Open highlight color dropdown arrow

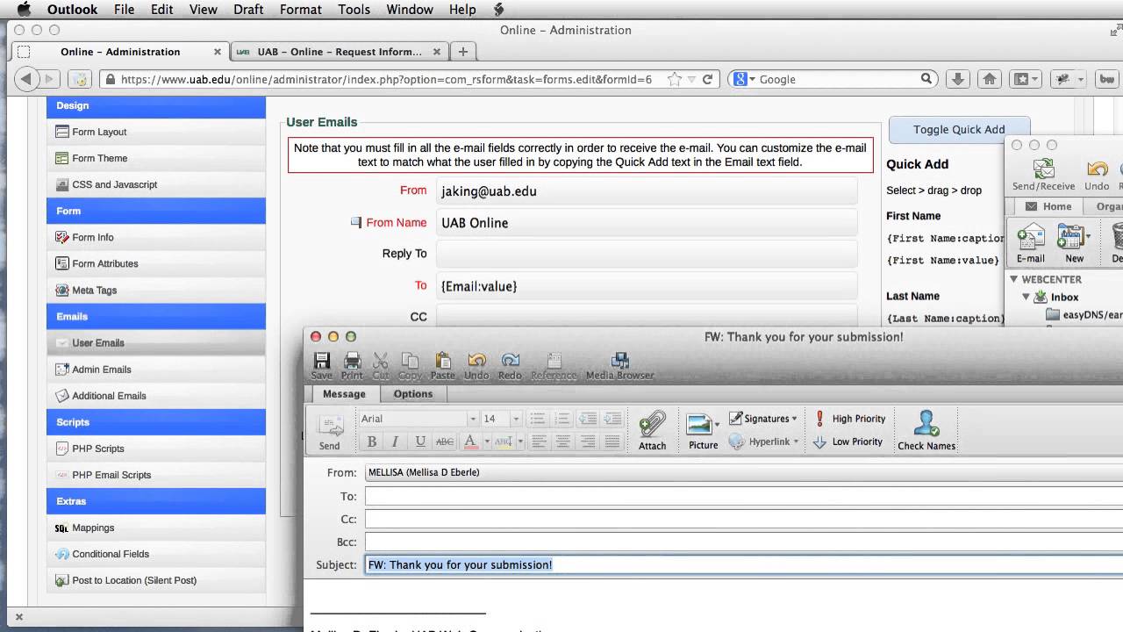(519, 442)
